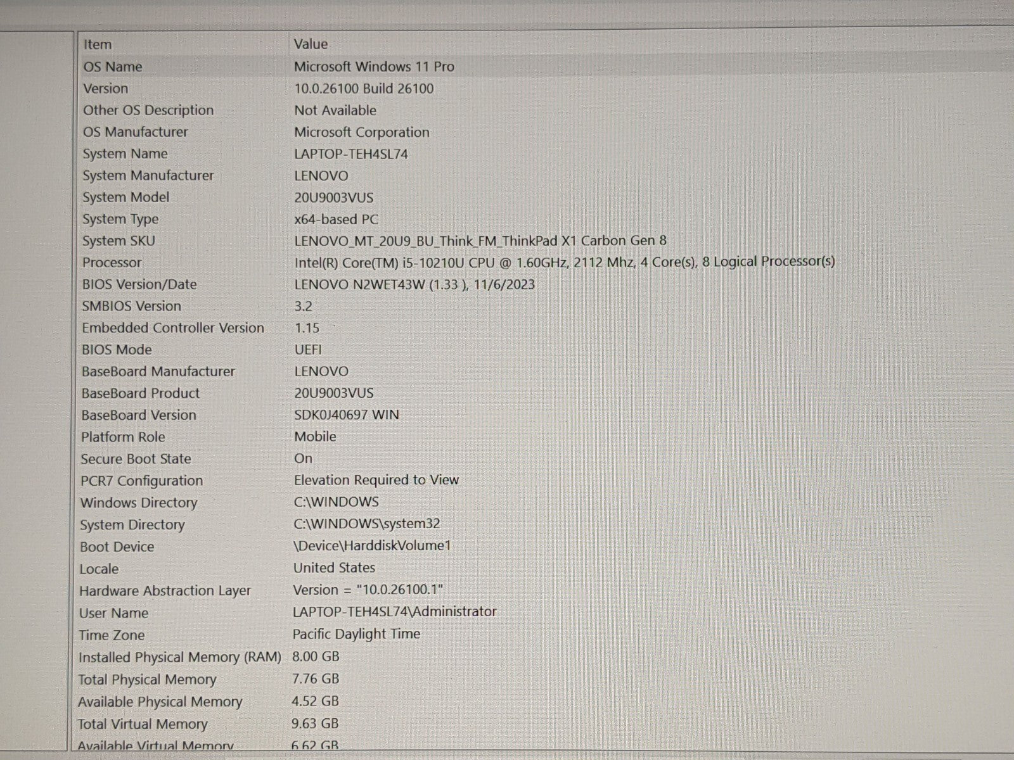This screenshot has height=760, width=1014.
Task: Click the Item column header
Action: pyautogui.click(x=98, y=44)
